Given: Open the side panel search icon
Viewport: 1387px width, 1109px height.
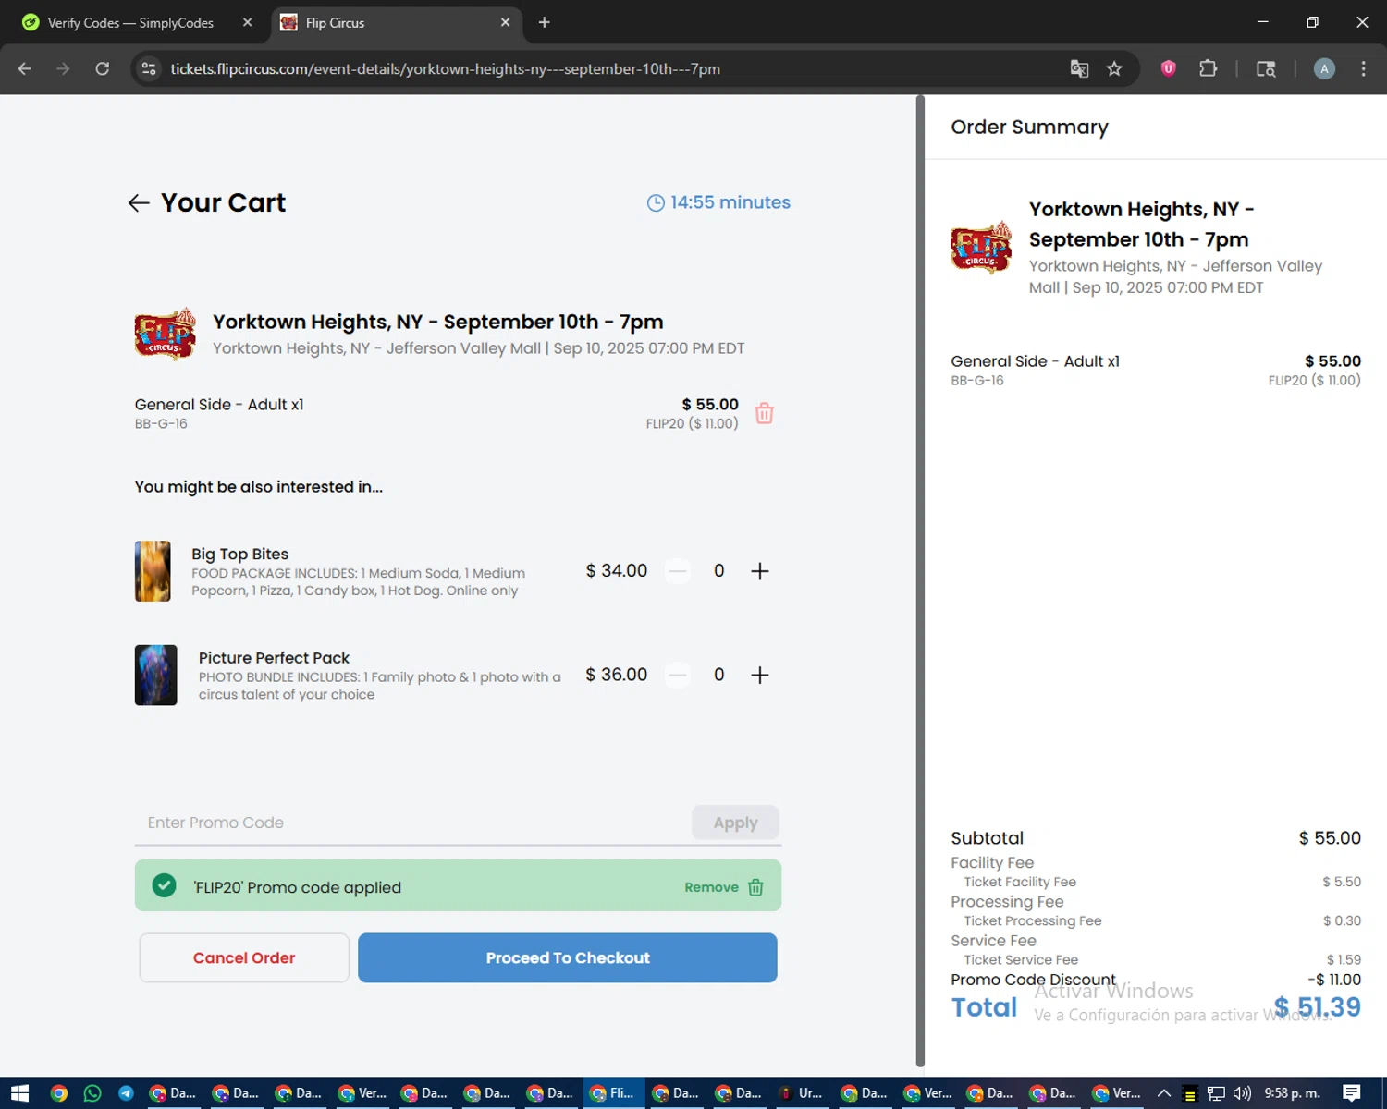Looking at the screenshot, I should coord(1266,68).
